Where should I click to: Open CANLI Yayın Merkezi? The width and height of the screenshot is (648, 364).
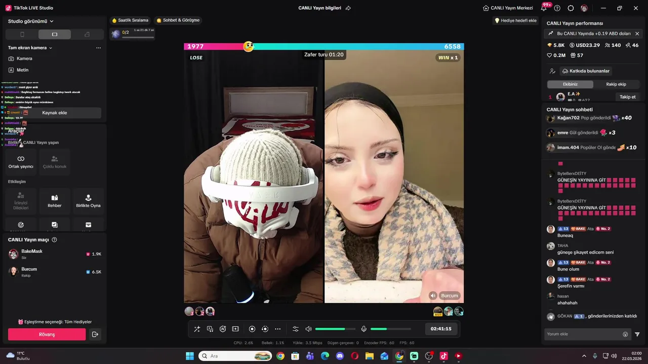click(x=508, y=8)
